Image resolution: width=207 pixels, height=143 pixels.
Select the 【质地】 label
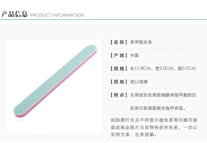pyautogui.click(x=119, y=82)
